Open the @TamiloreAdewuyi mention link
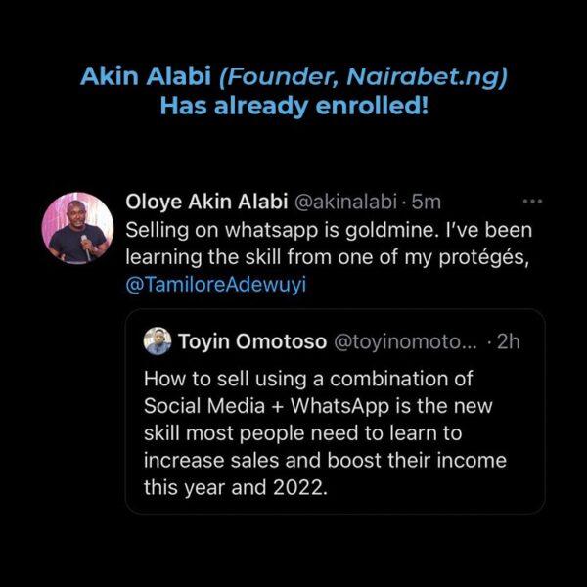Screen dimensions: 587x587 tap(216, 284)
